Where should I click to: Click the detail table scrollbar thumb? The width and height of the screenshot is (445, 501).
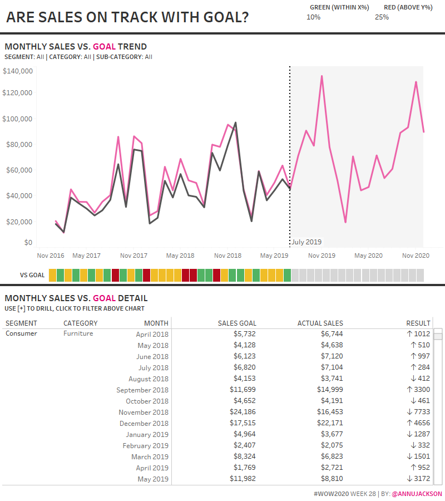[438, 335]
